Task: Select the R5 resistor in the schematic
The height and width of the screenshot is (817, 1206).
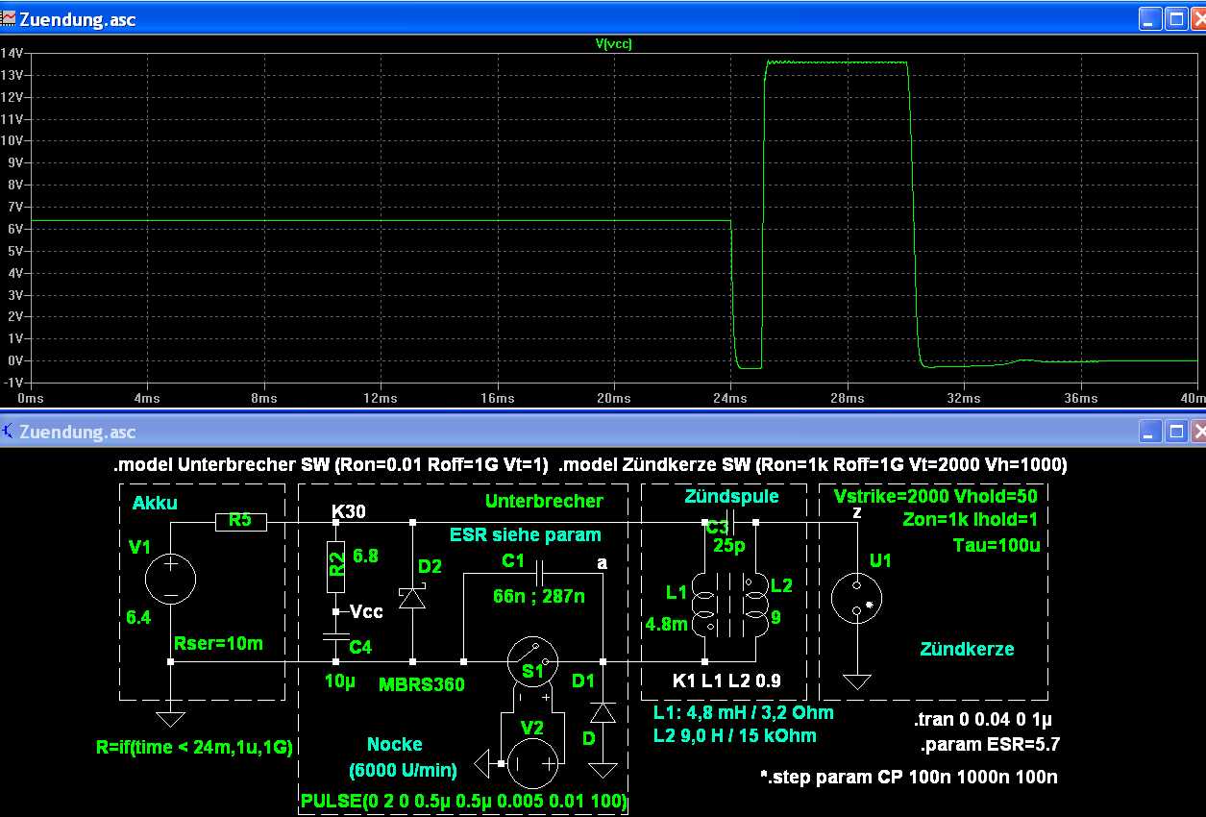Action: pos(240,522)
